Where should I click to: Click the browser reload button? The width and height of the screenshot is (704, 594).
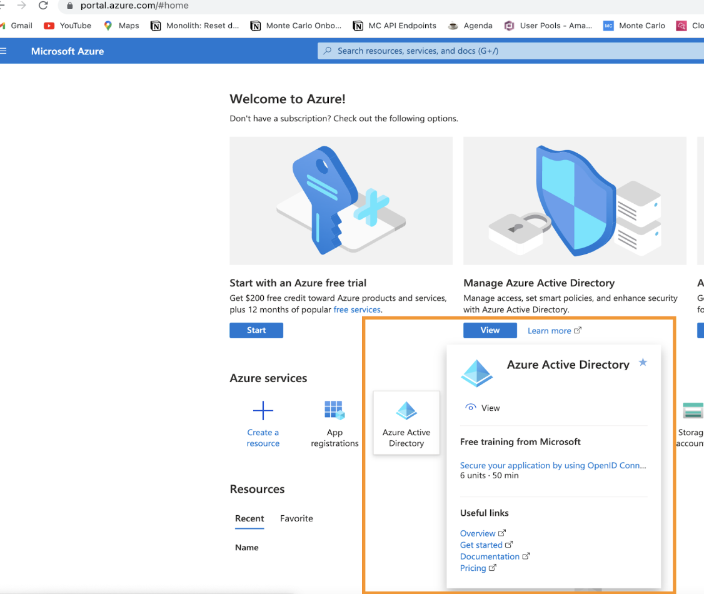(43, 6)
